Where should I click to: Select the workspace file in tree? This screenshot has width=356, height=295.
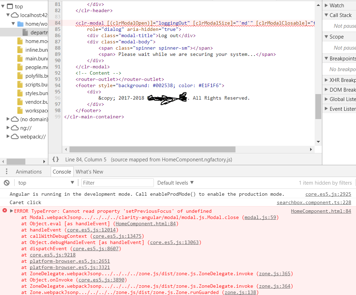click(33, 110)
